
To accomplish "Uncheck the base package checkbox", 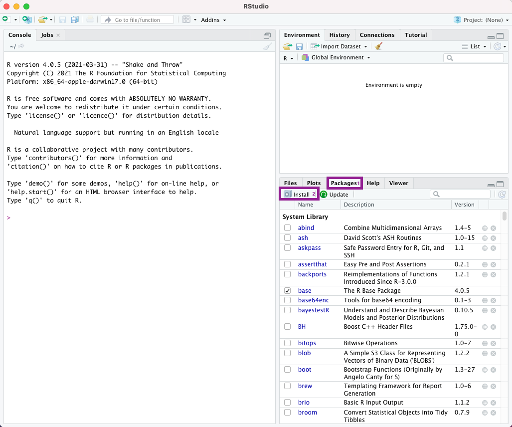I will click(288, 291).
